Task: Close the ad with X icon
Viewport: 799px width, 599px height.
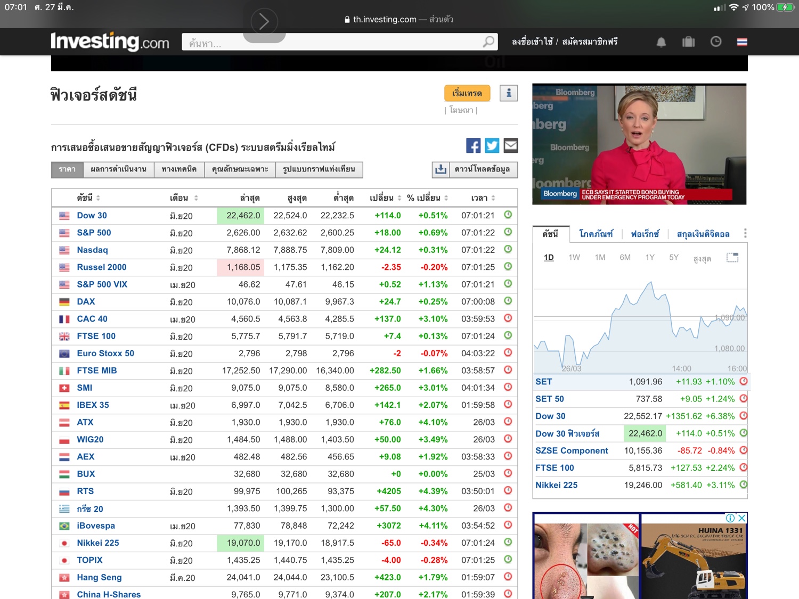Action: tap(741, 518)
